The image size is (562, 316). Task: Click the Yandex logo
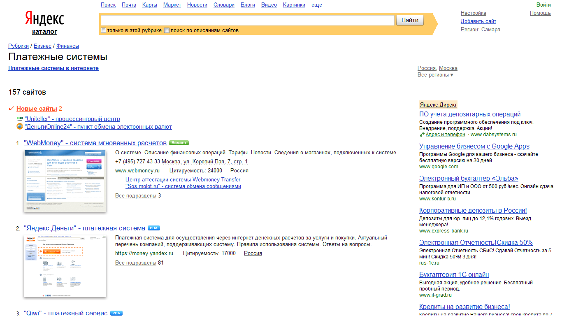44,19
